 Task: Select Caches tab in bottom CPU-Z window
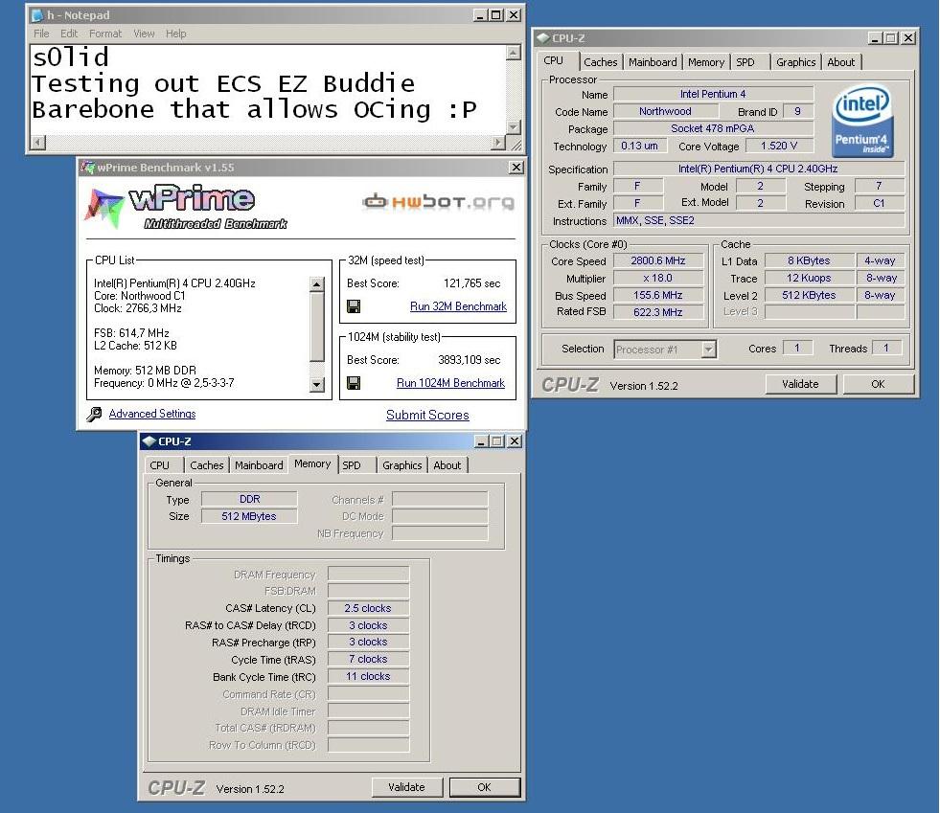point(206,465)
